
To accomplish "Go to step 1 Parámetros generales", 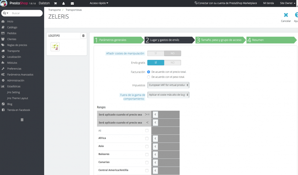I will 119,40.
